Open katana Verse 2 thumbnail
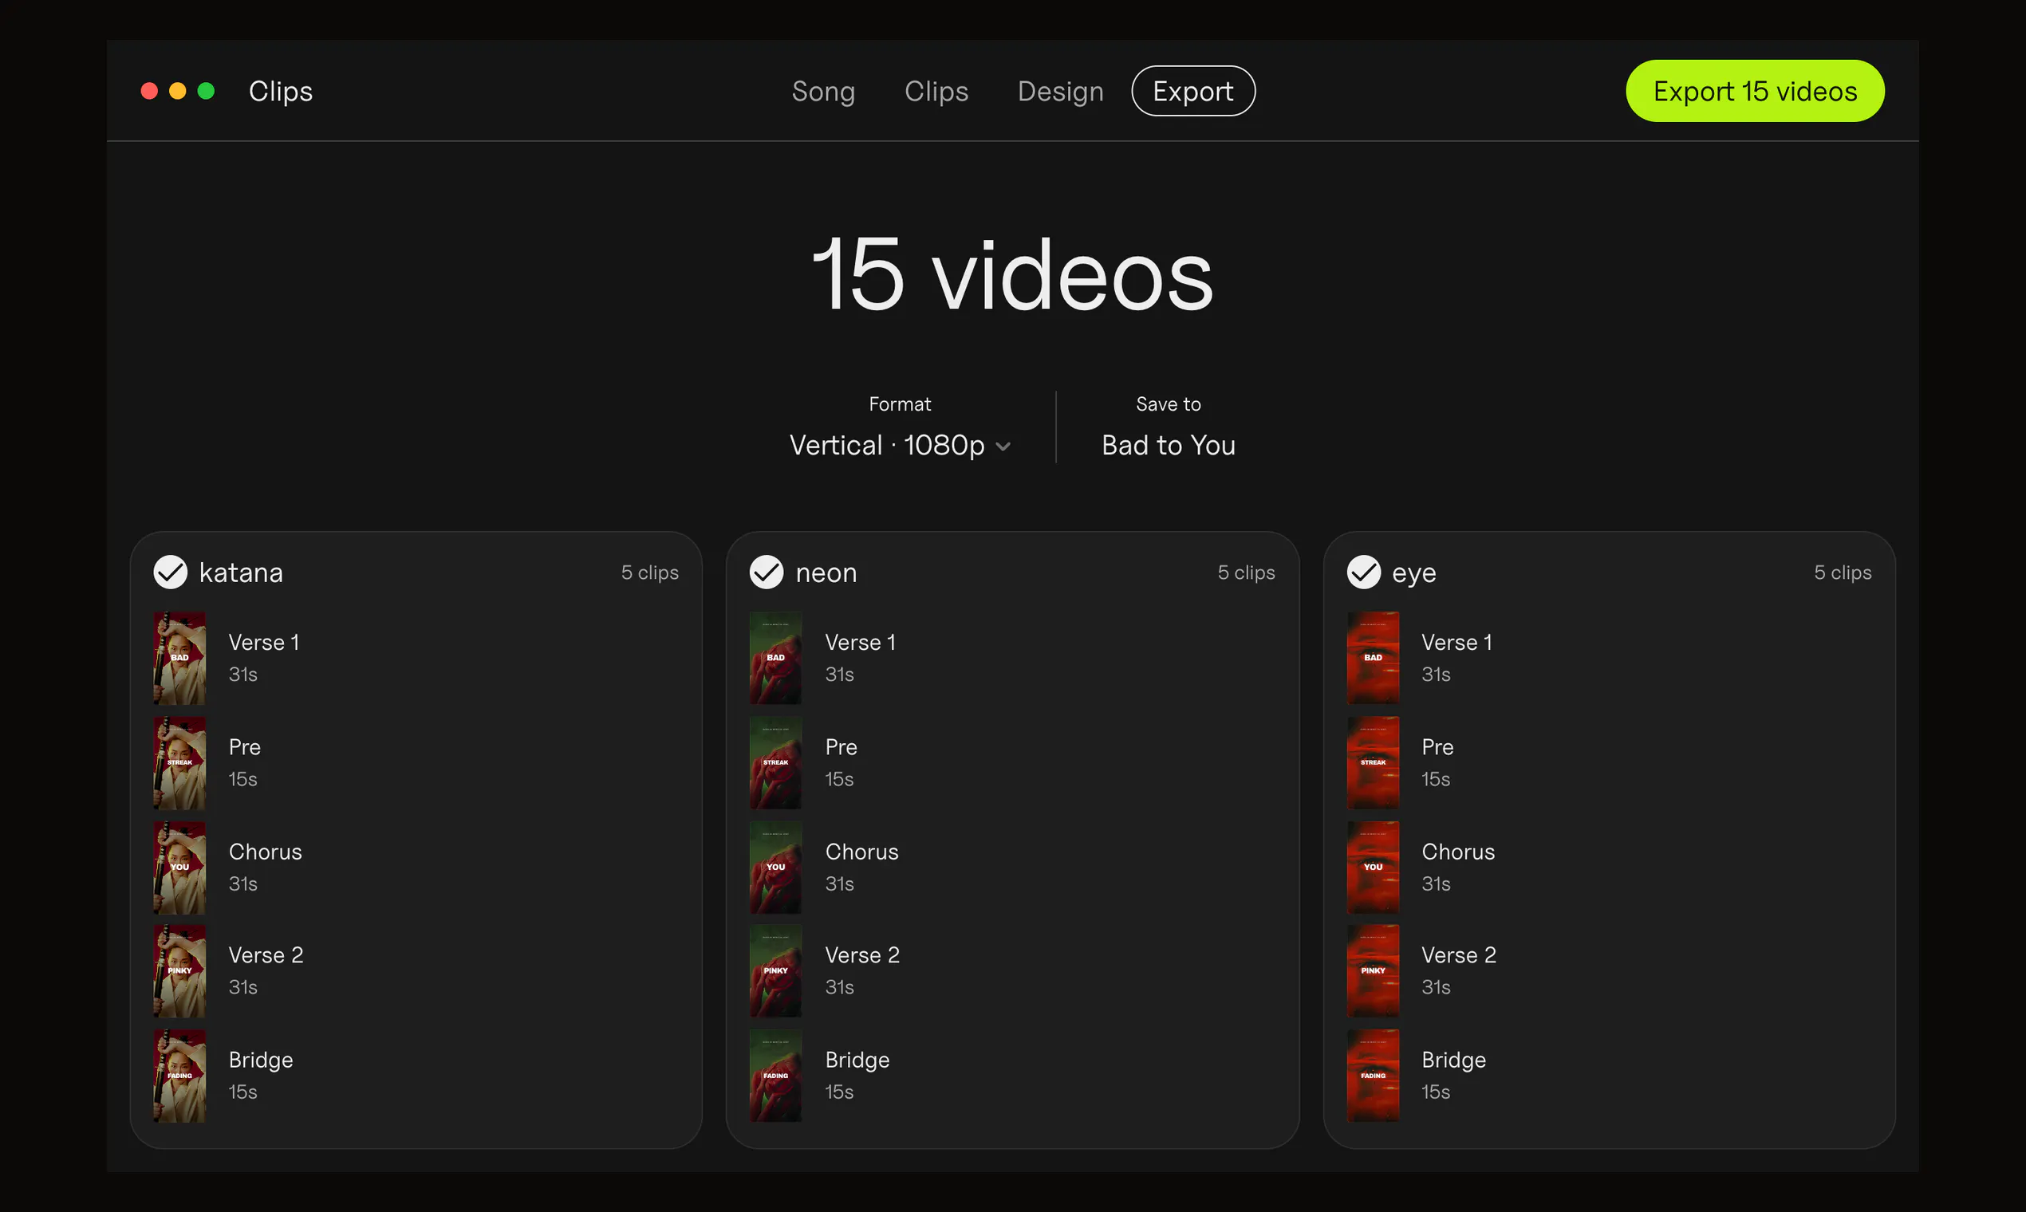 tap(179, 970)
